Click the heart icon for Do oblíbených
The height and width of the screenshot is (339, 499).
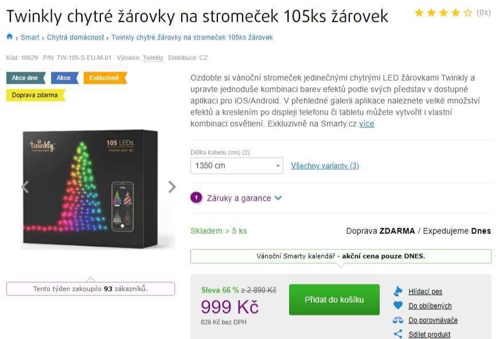click(x=397, y=305)
